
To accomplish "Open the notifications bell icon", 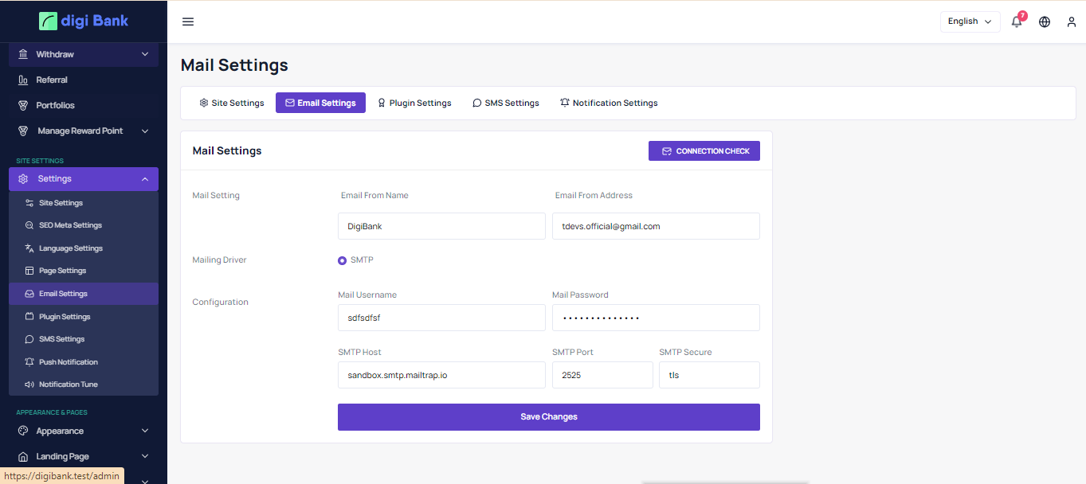I will coord(1017,21).
